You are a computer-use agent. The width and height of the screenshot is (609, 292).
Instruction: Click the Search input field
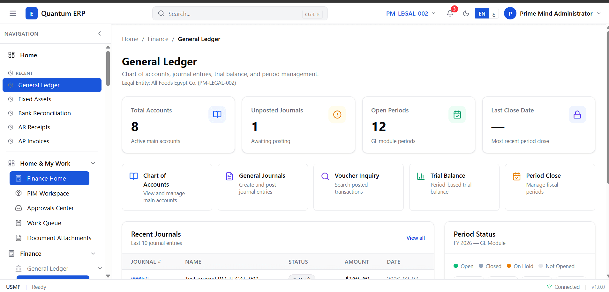[235, 14]
